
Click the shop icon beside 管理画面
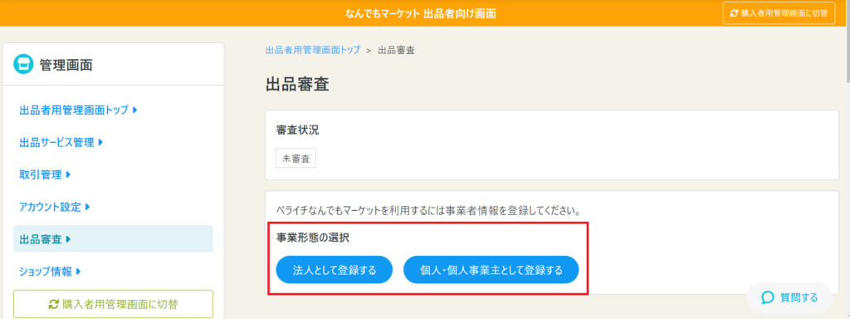24,65
